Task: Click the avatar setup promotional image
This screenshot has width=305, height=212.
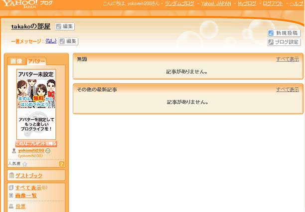Action: pyautogui.click(x=36, y=104)
